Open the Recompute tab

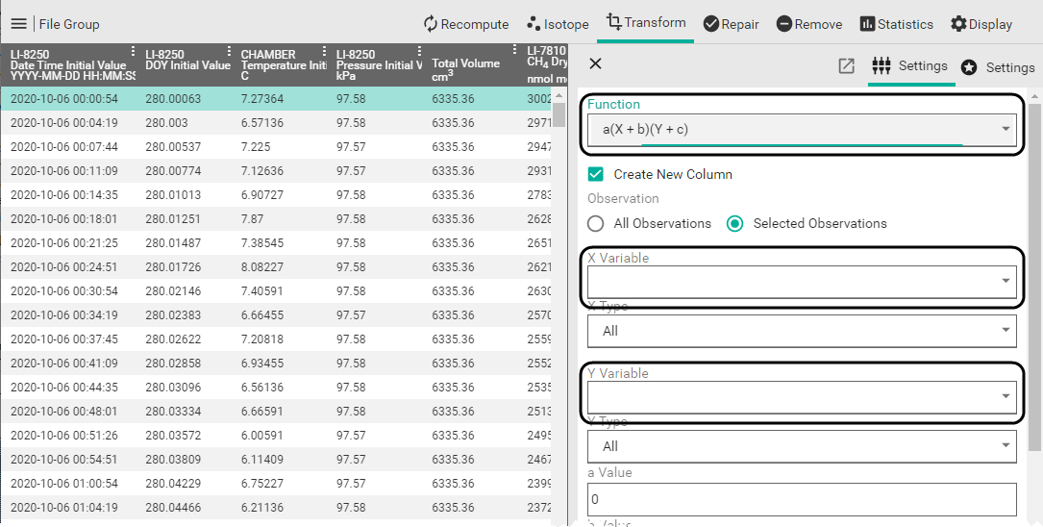pyautogui.click(x=465, y=24)
